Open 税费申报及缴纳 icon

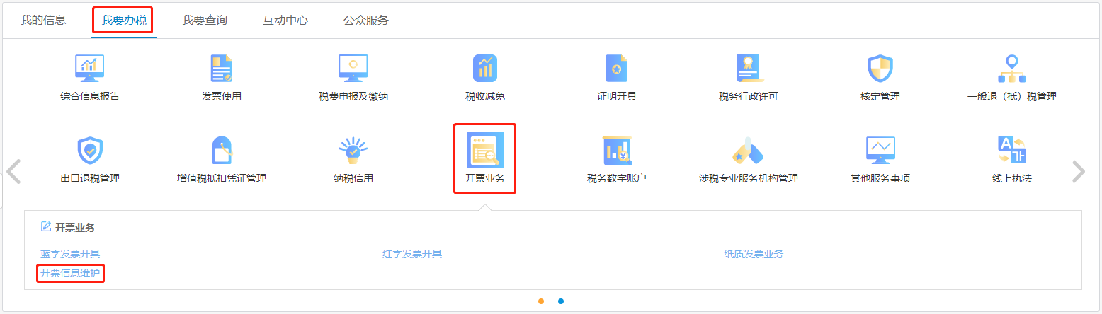[x=353, y=69]
